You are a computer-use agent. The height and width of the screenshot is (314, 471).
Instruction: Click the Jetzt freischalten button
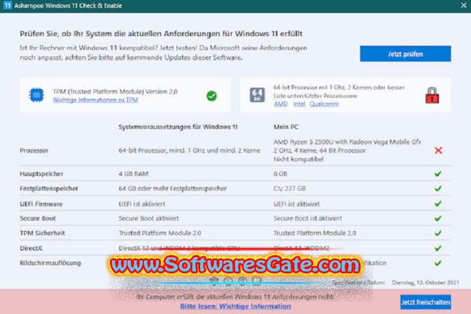click(x=425, y=302)
